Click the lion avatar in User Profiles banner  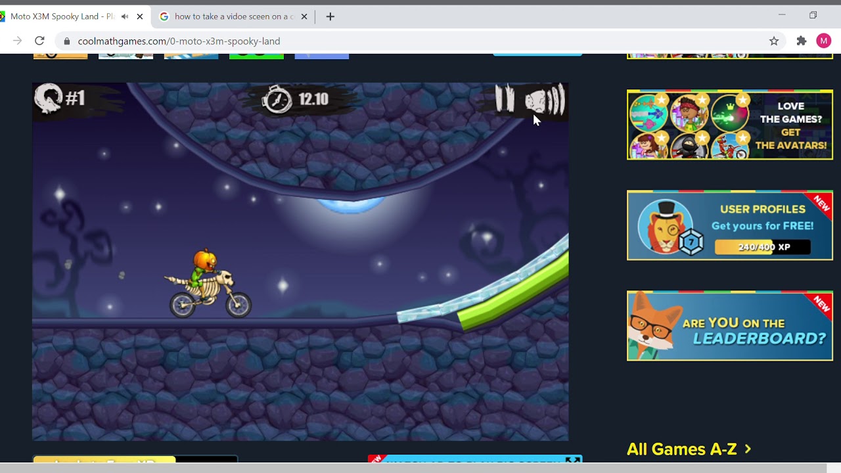click(x=666, y=226)
